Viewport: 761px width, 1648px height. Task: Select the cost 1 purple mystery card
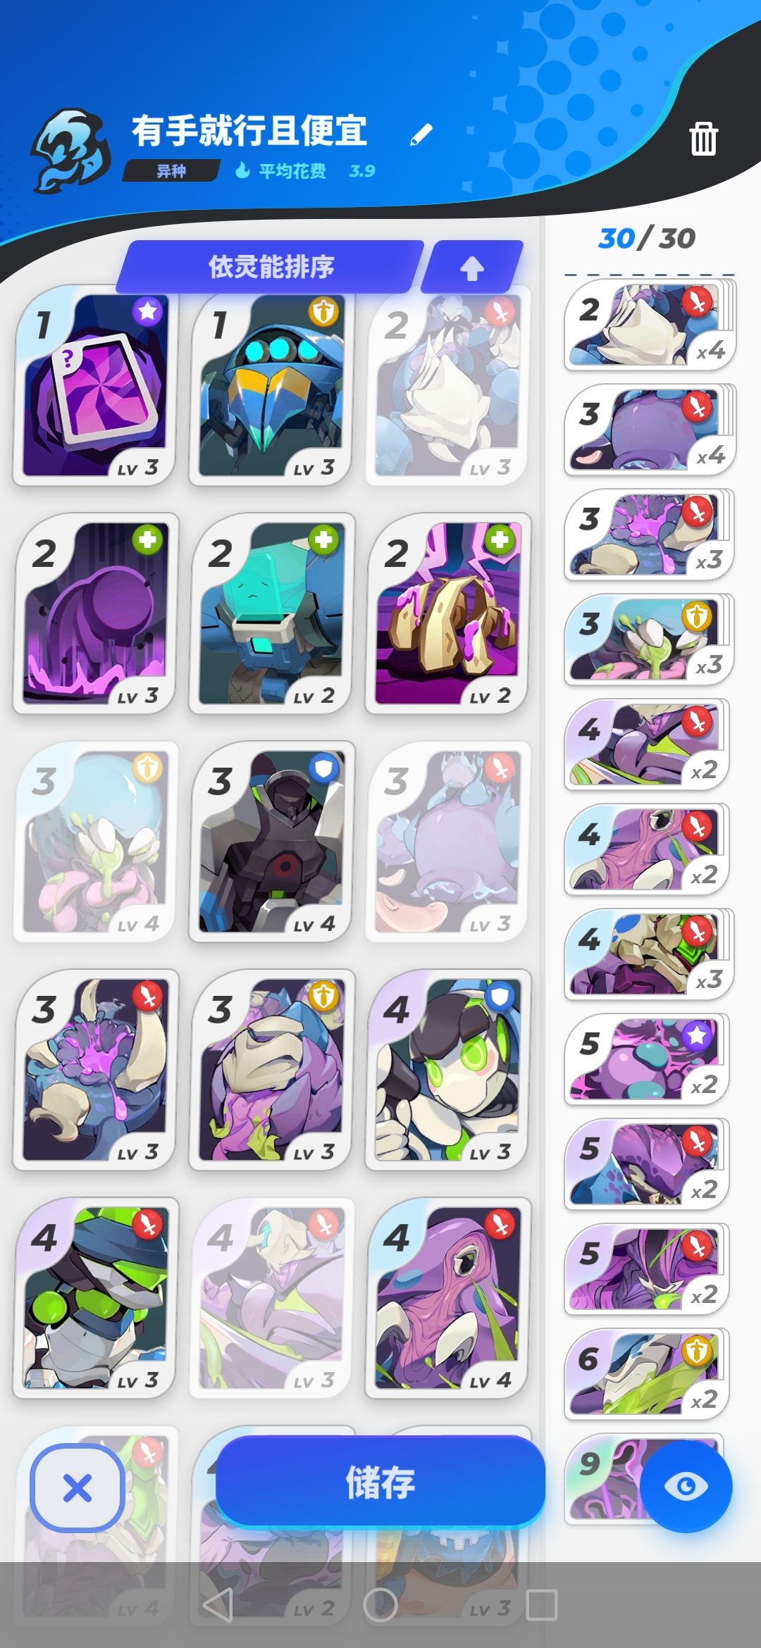pos(94,385)
